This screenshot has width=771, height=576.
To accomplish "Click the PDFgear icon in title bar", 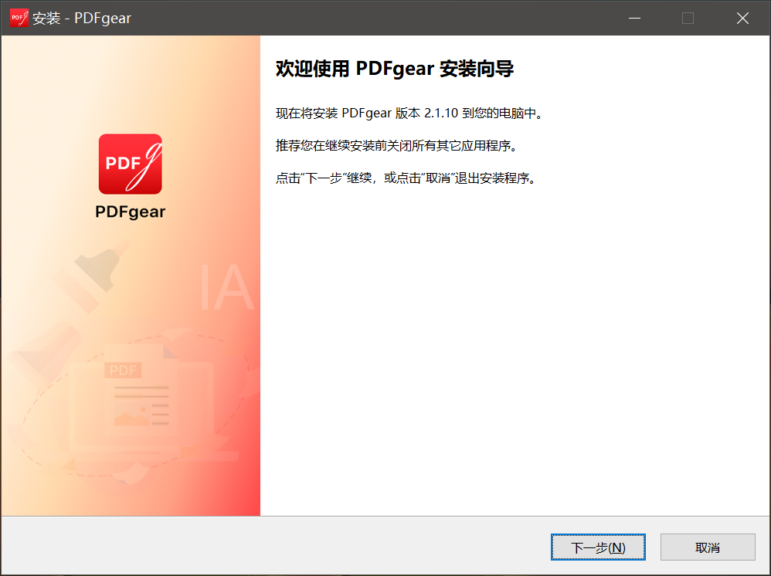I will [x=19, y=18].
